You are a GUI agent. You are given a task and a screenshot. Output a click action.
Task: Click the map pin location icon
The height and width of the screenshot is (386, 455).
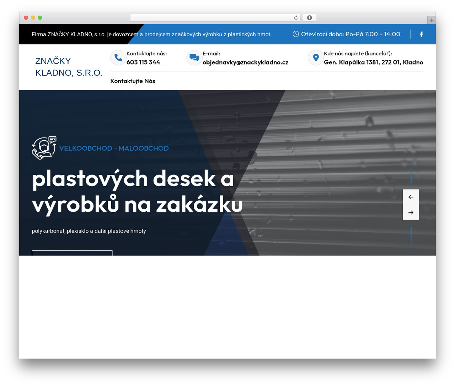pyautogui.click(x=316, y=58)
